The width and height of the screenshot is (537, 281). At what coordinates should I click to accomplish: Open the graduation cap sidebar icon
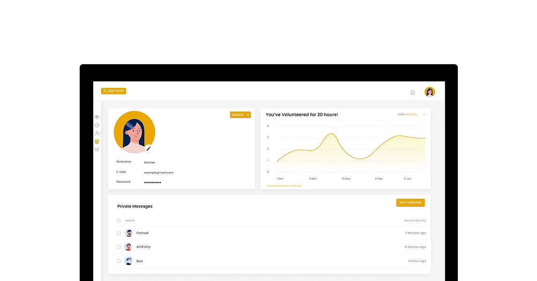pyautogui.click(x=97, y=117)
